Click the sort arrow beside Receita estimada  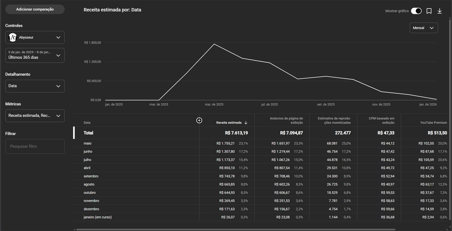(x=246, y=123)
